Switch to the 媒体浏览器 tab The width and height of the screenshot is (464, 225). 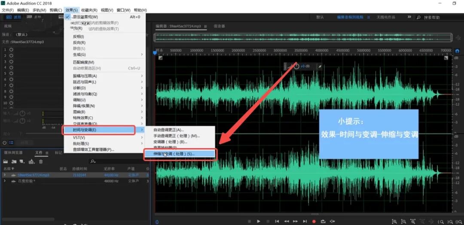click(13, 152)
